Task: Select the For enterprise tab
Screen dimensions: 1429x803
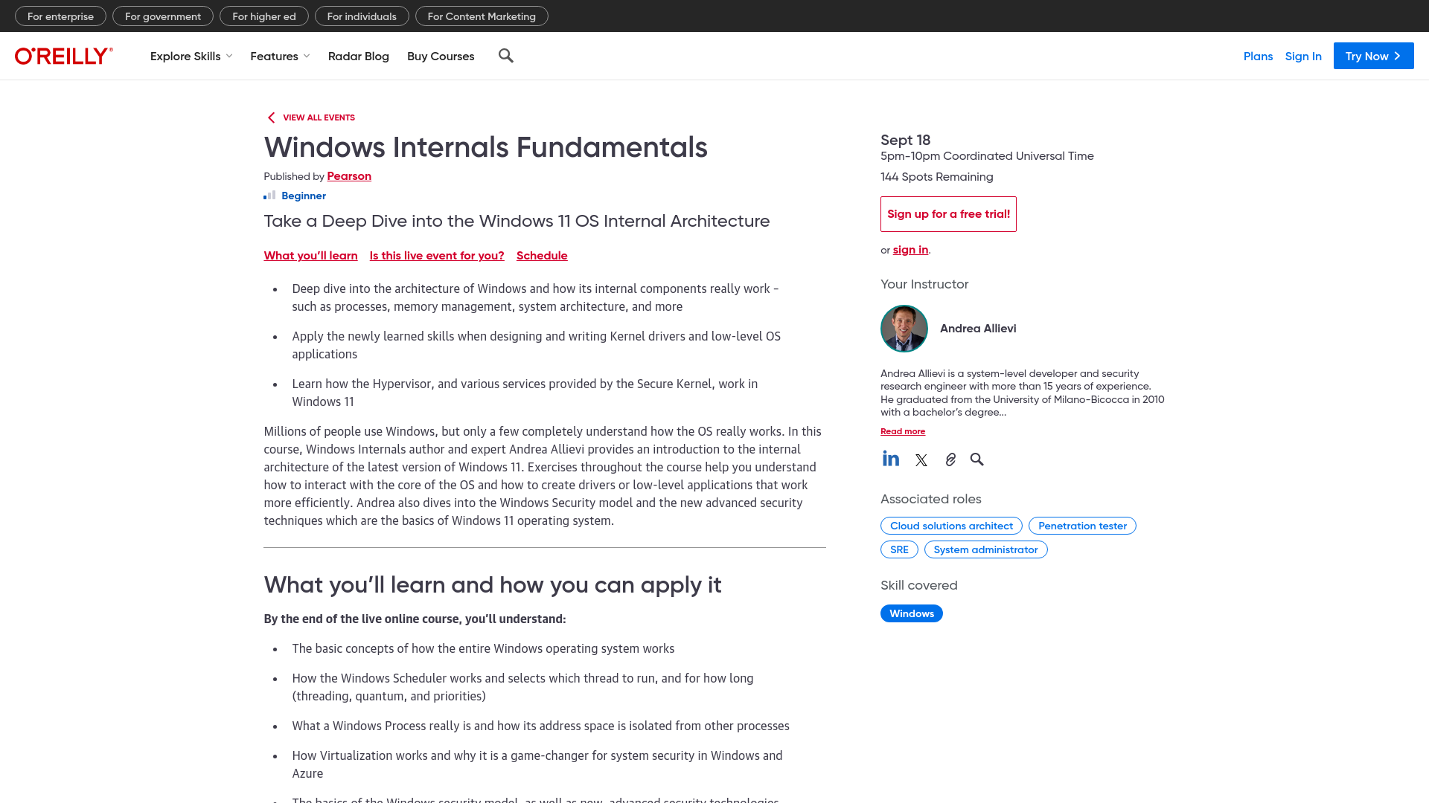Action: click(x=60, y=16)
